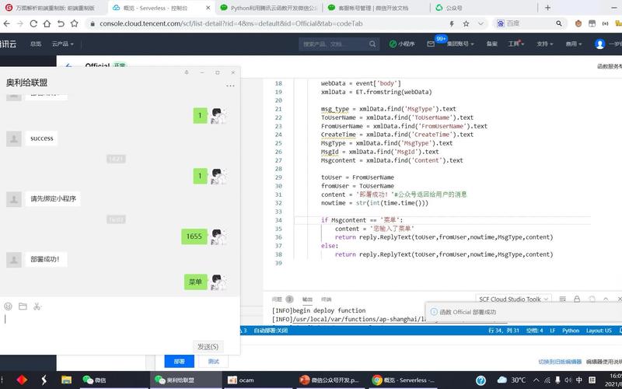Open the three-dot menu in WeChat chat
The height and width of the screenshot is (389, 622).
coord(230,86)
